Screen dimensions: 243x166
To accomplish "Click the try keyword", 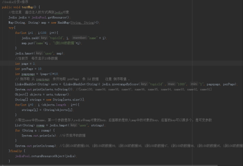I will tap(11, 28).
